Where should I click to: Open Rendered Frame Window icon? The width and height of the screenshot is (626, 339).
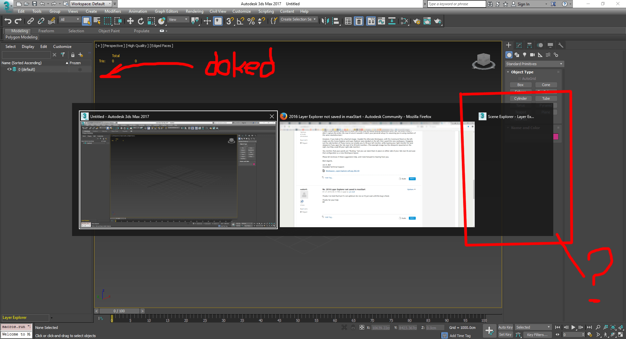(x=427, y=21)
